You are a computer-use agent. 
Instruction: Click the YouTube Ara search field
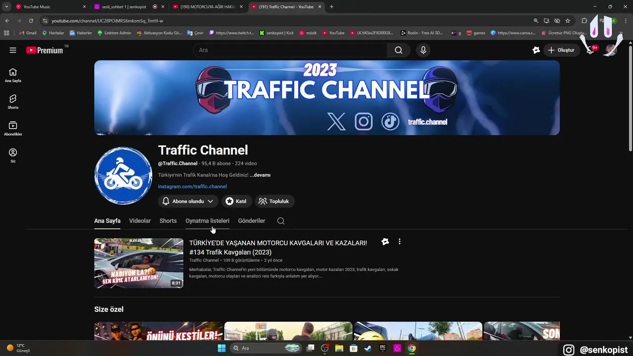(290, 50)
